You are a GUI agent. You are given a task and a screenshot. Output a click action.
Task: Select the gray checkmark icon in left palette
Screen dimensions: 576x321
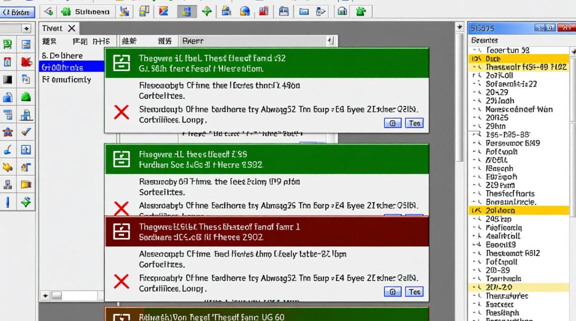[x=26, y=132]
